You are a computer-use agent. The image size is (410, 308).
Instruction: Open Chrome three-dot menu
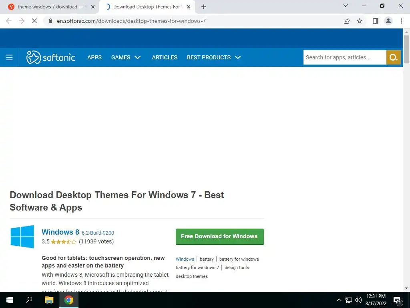[401, 21]
